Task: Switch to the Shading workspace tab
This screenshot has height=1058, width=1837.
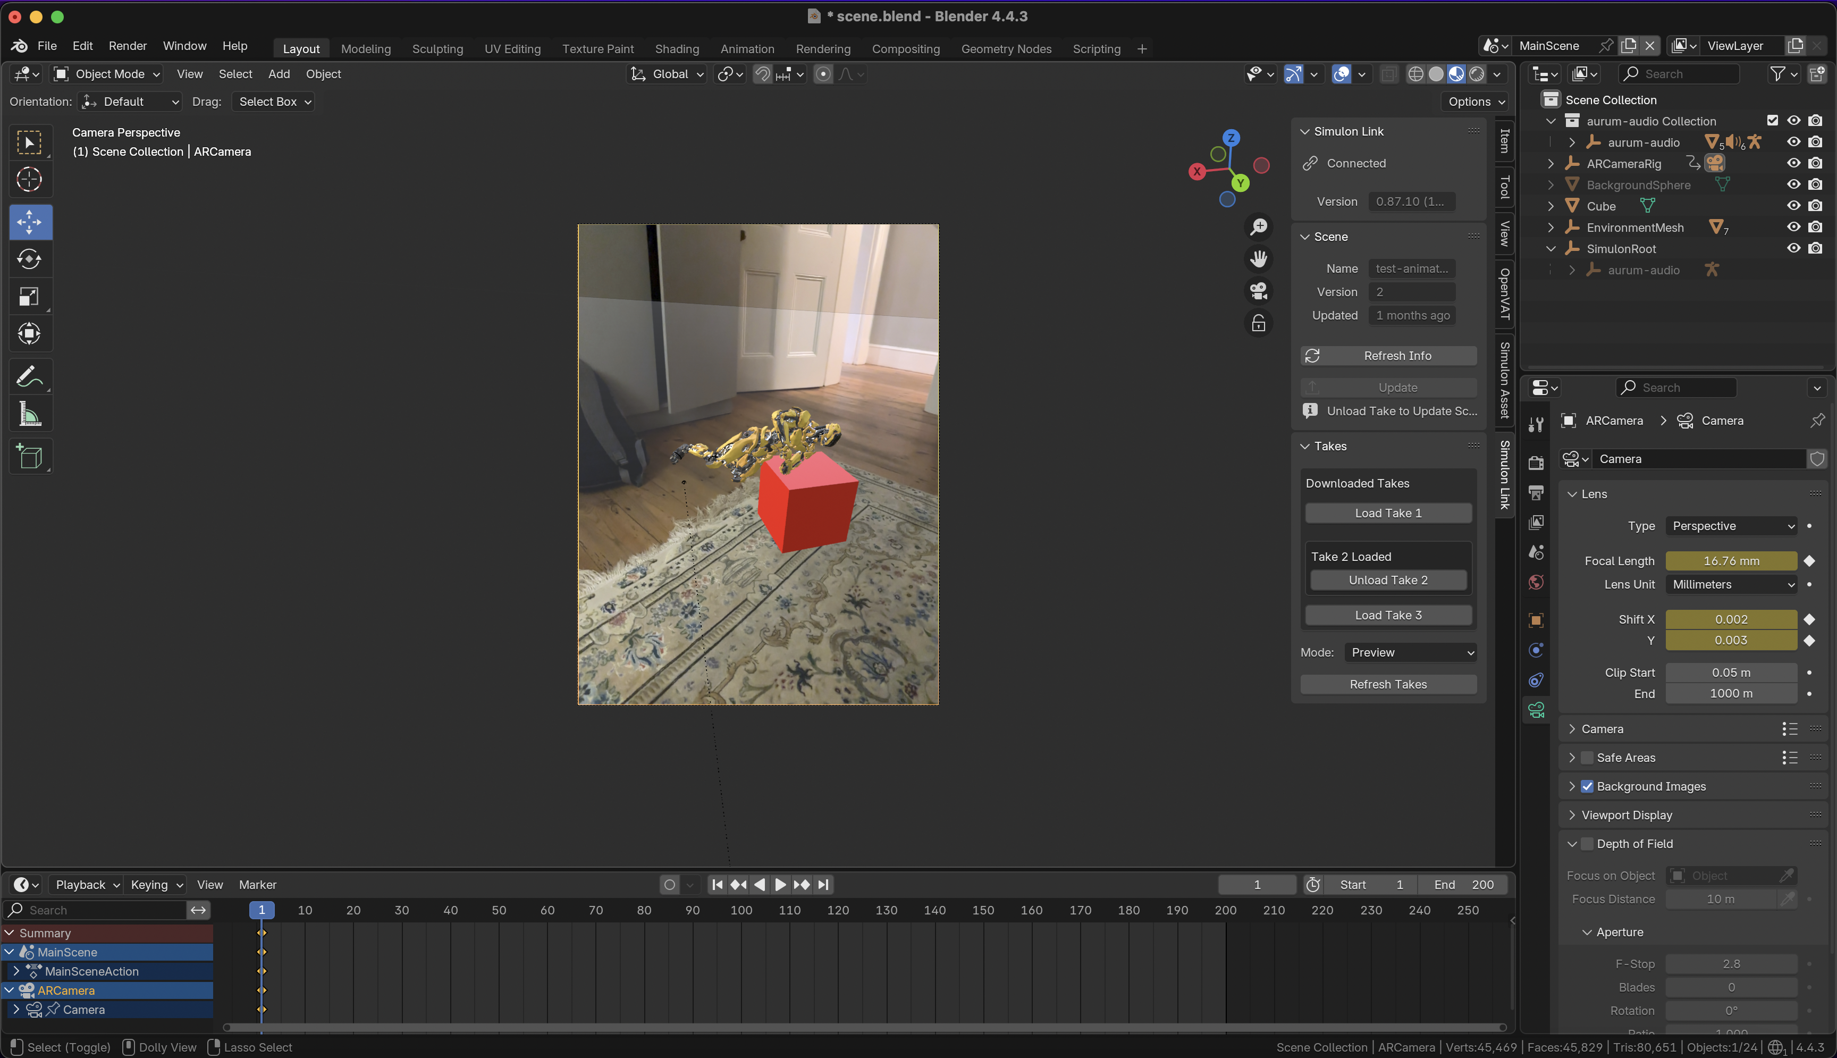Action: (676, 49)
